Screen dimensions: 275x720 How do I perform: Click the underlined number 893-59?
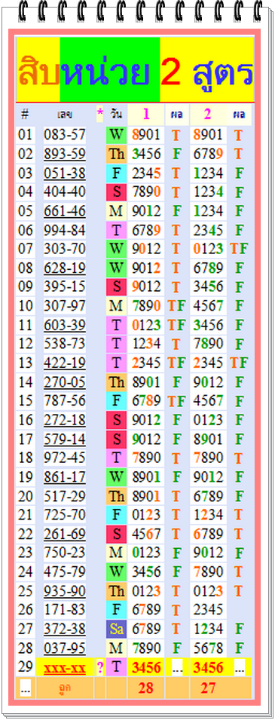pos(65,154)
